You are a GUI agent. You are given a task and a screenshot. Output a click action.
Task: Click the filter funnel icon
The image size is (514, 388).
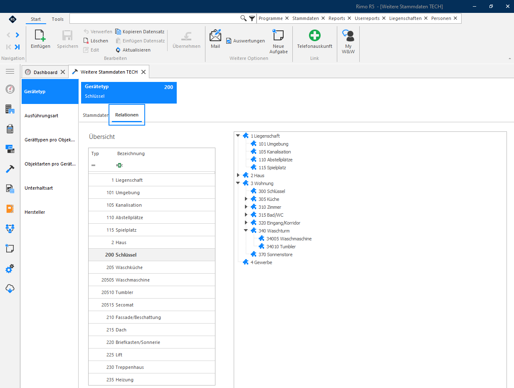(252, 18)
